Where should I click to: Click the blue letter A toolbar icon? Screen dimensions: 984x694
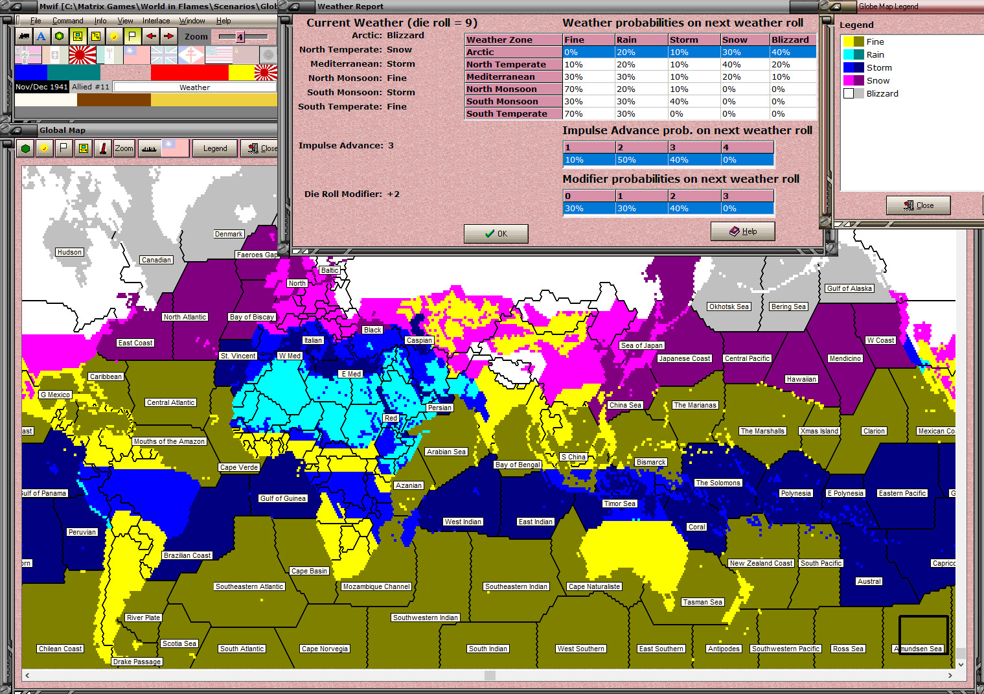[x=41, y=36]
